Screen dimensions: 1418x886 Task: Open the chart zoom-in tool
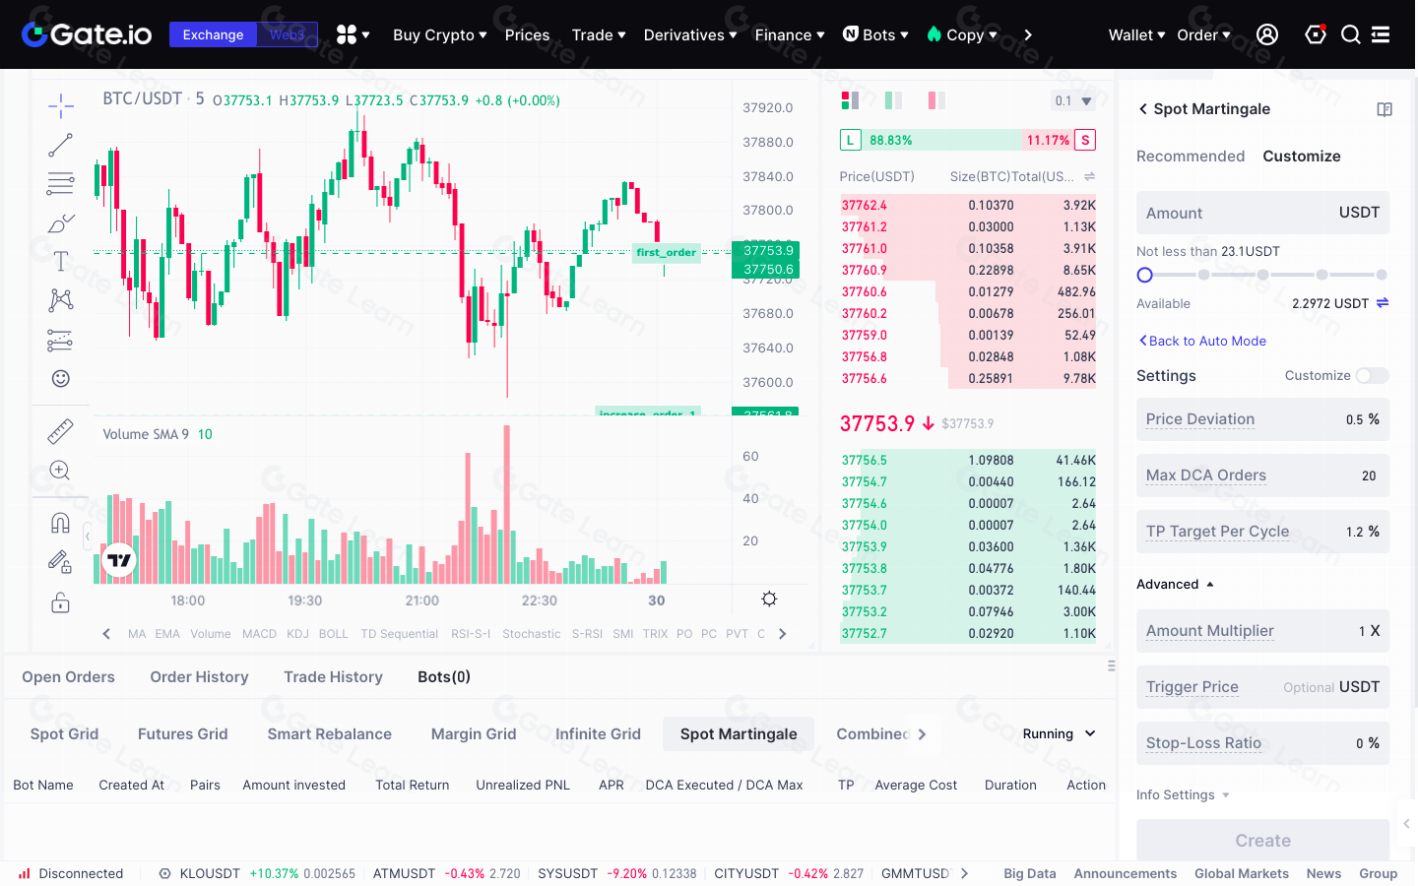(60, 470)
